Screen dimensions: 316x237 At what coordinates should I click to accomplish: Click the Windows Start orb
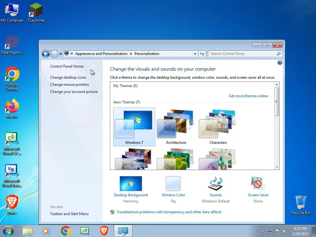[8, 231]
